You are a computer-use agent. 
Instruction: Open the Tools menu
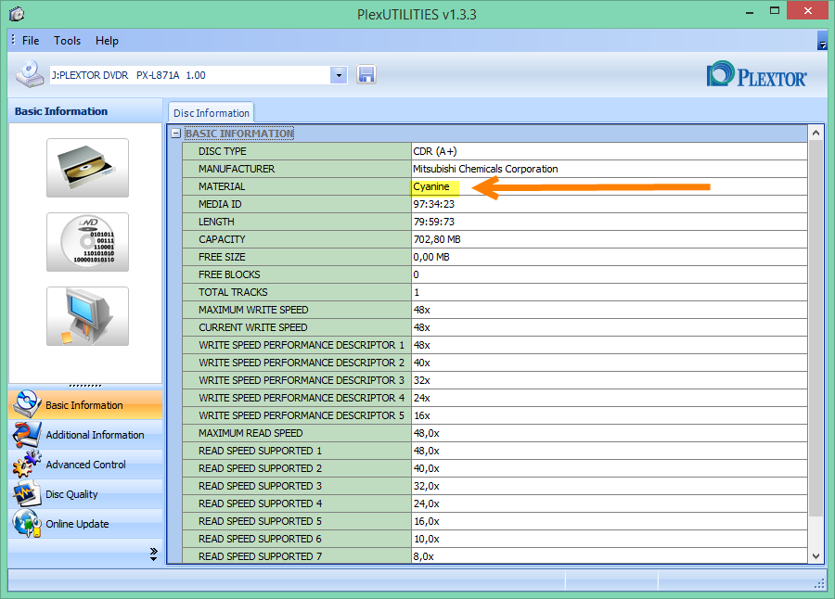(x=67, y=41)
